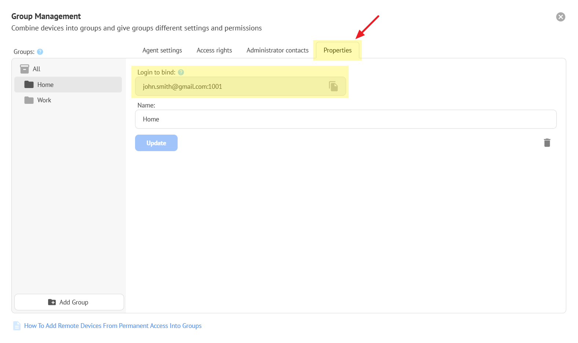Select the Work group label in list

point(44,100)
